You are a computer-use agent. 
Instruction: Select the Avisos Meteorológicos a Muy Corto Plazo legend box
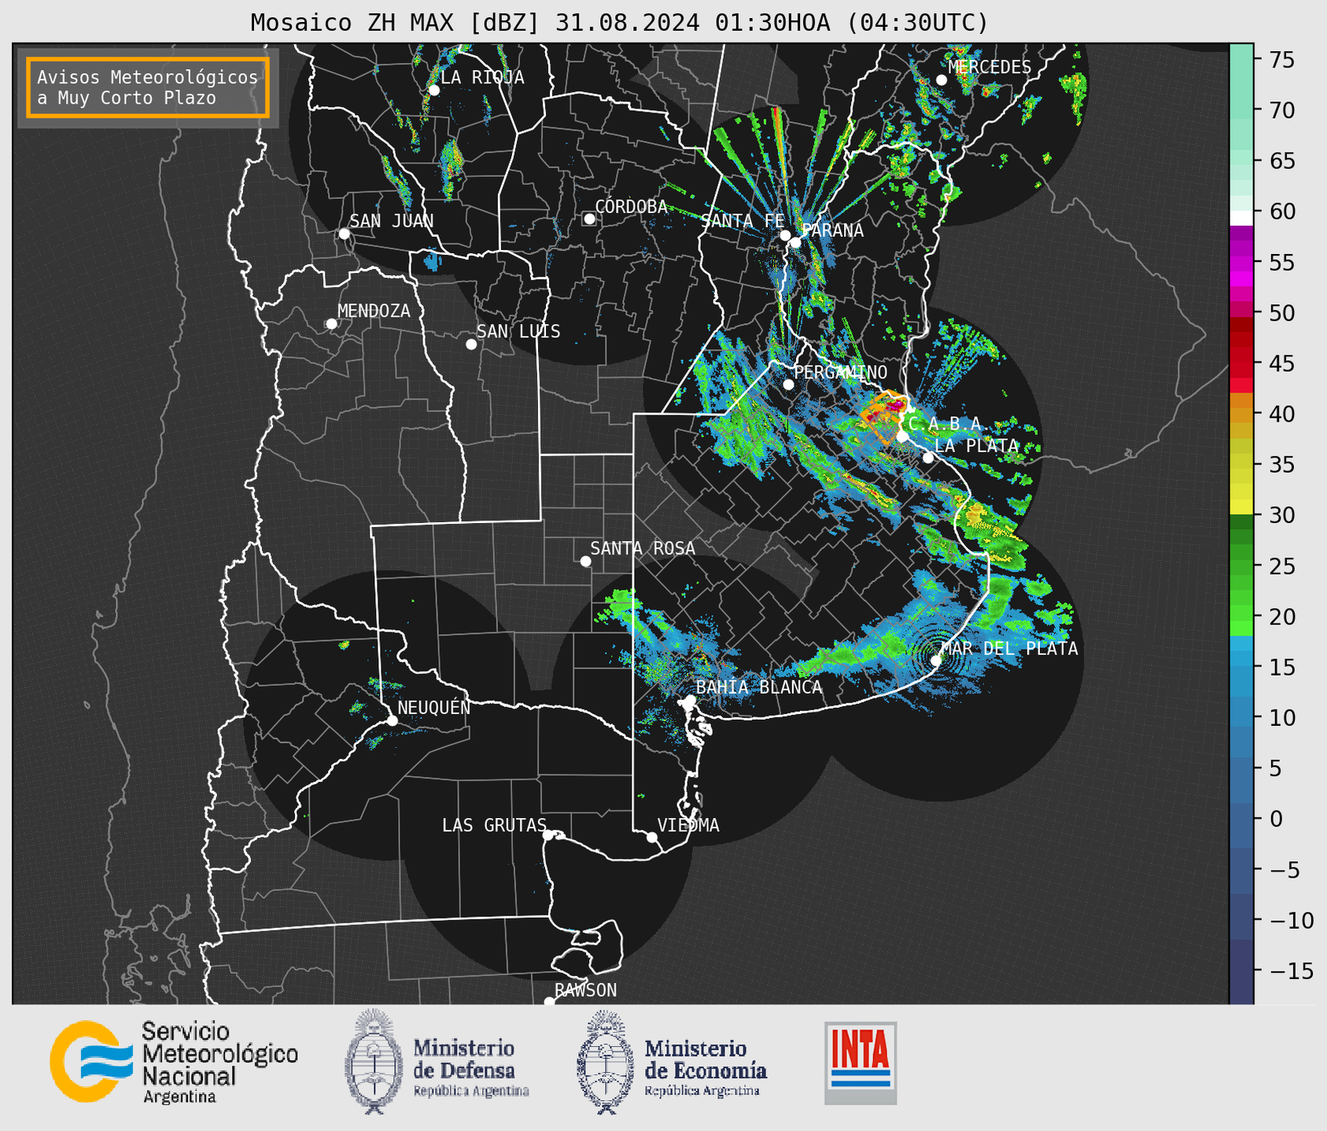[148, 87]
